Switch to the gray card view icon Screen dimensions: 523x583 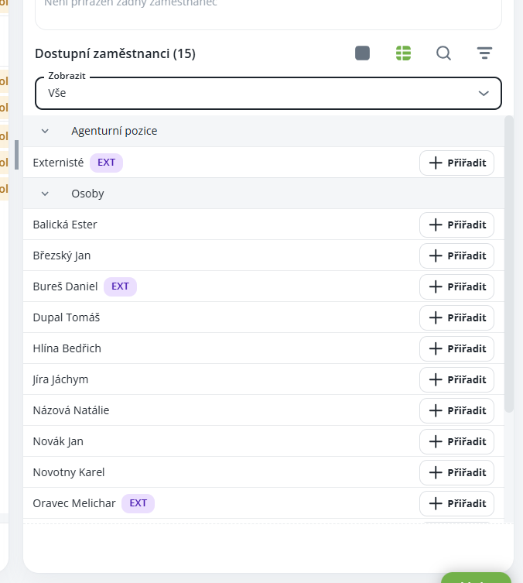pyautogui.click(x=362, y=53)
